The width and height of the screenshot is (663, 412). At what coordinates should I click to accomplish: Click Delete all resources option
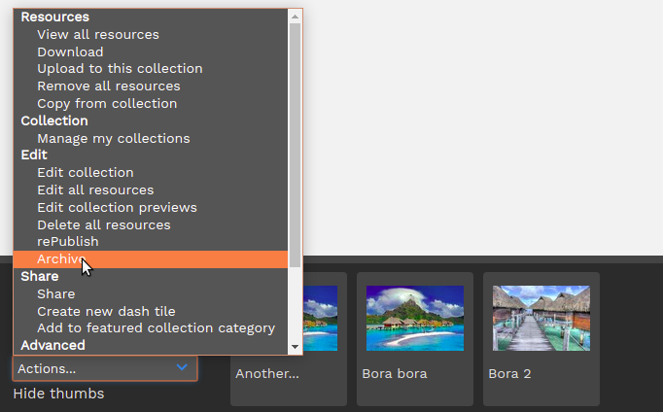(103, 224)
